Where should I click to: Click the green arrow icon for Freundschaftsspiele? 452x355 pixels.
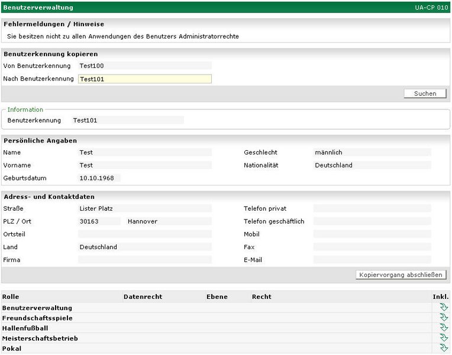coord(444,318)
